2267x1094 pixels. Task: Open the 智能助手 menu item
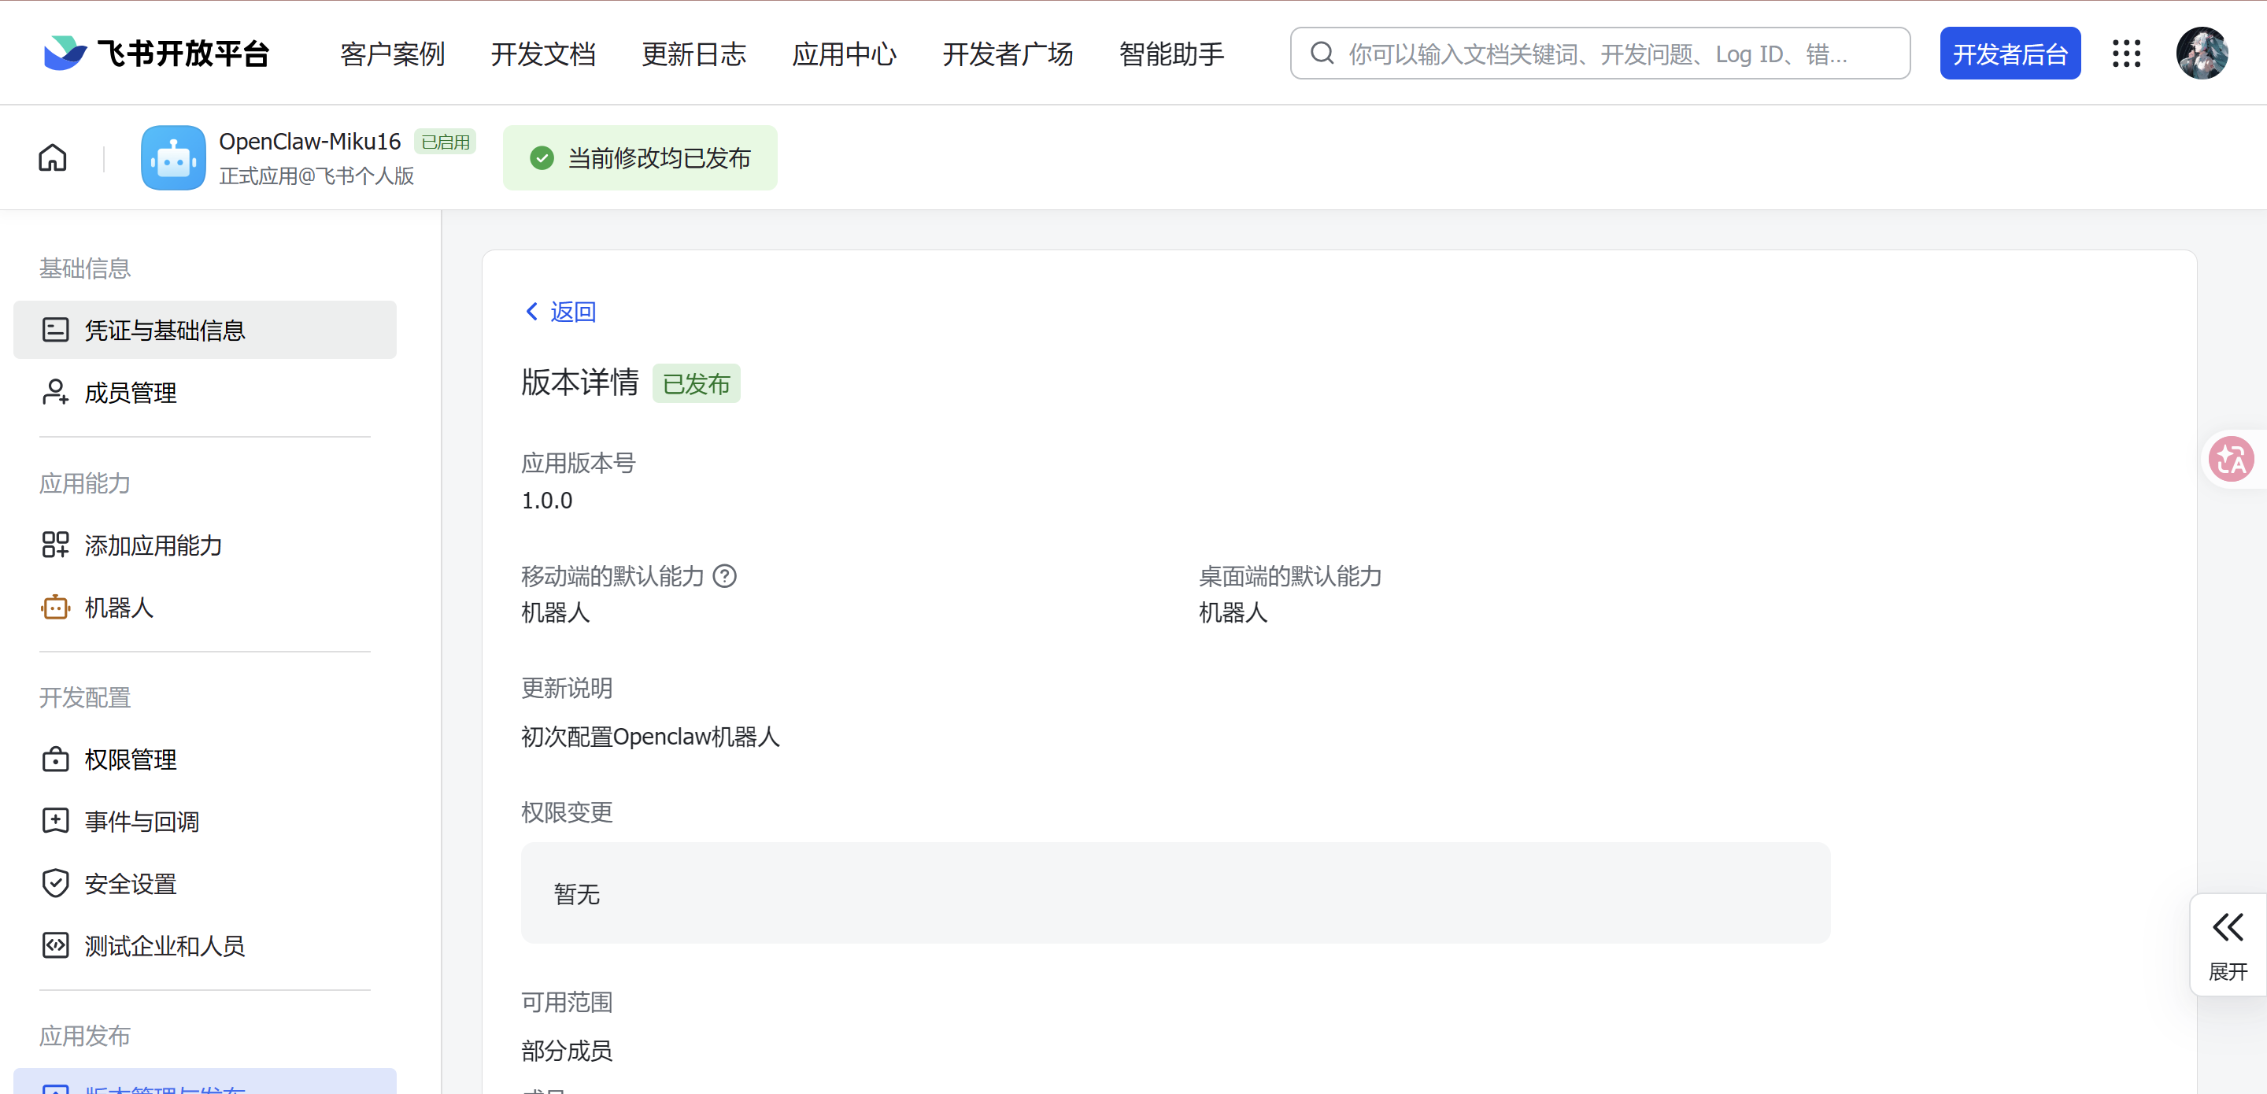[x=1171, y=54]
